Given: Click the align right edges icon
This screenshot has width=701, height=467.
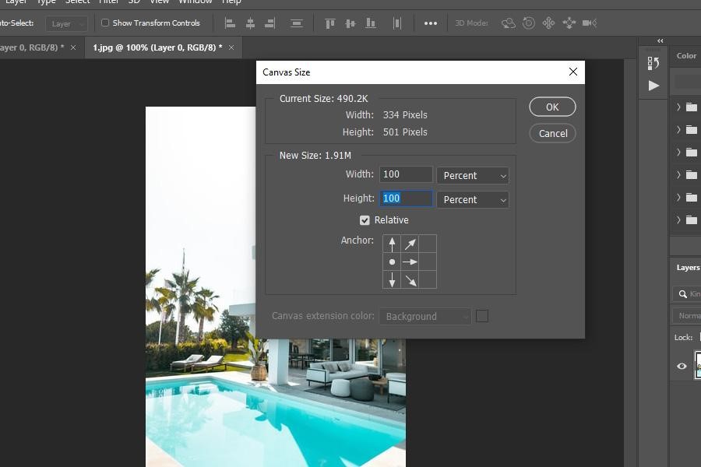Looking at the screenshot, I should (x=270, y=23).
